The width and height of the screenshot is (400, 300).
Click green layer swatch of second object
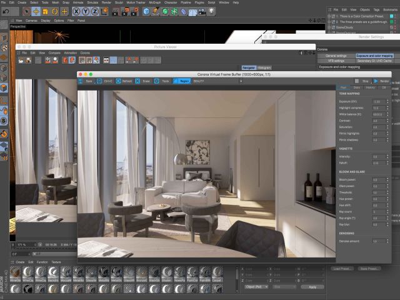(392, 22)
